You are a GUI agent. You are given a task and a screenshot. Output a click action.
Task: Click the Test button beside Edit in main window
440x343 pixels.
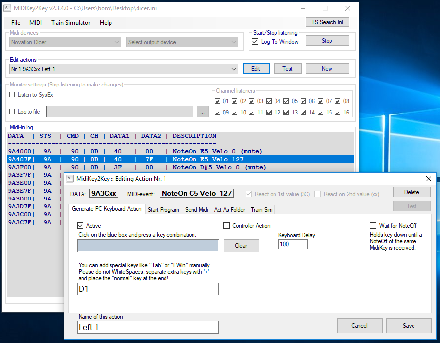pyautogui.click(x=287, y=68)
